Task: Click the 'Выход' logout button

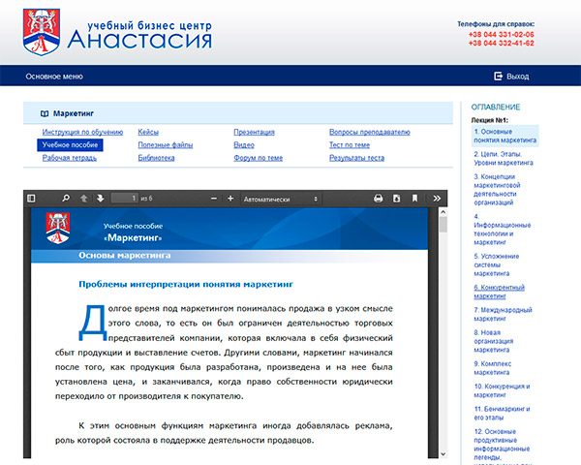Action: (511, 76)
